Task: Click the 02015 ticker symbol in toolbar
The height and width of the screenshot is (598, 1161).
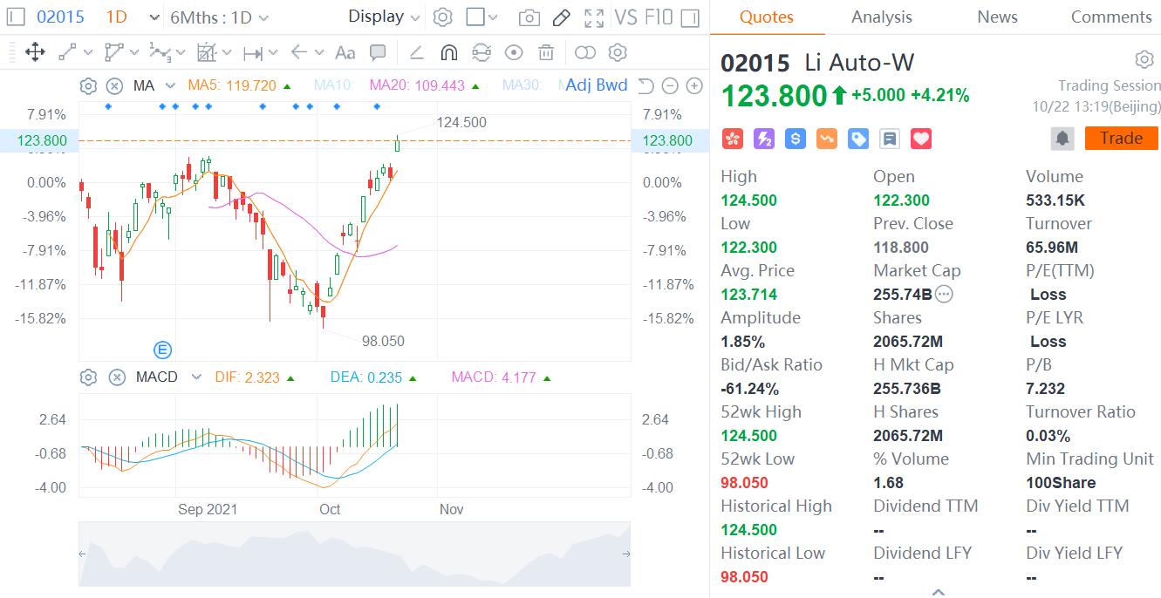Action: tap(60, 17)
